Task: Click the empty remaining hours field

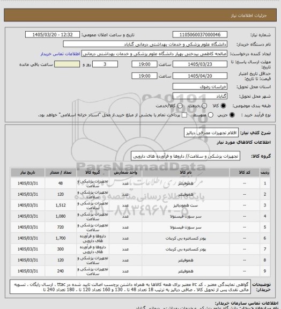Action: click(x=67, y=64)
